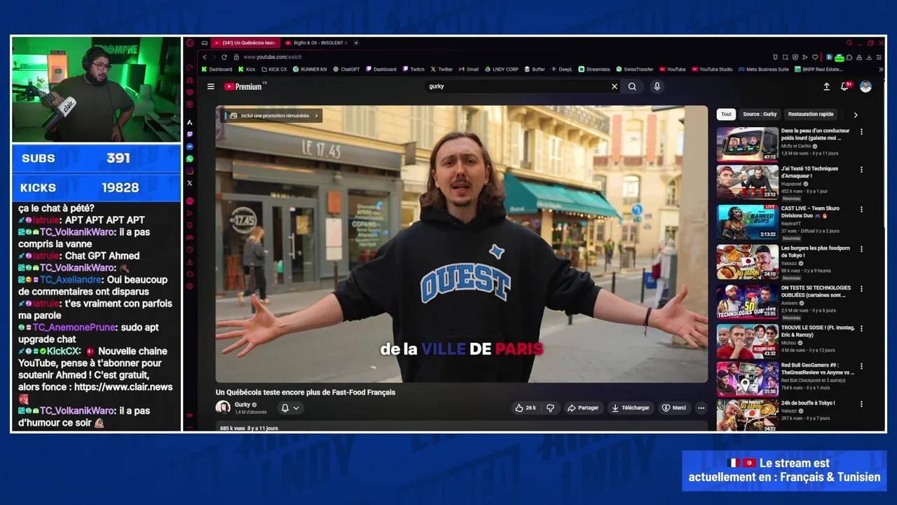The width and height of the screenshot is (897, 505).
Task: Open 'ON TESTE 50 TECHNOLOGIES OUBLIÉES' video title
Action: point(816,291)
